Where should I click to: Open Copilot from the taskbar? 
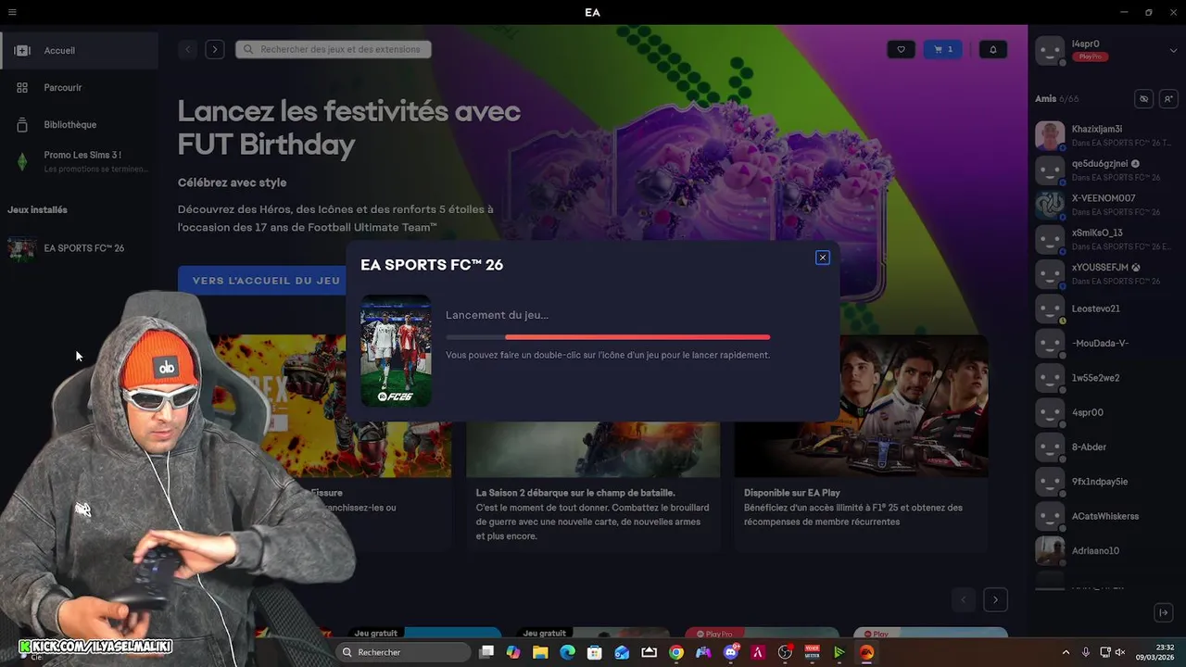pos(513,652)
